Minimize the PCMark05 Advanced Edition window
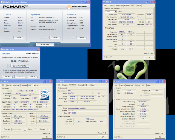The width and height of the screenshot is (175, 140). (82, 2)
